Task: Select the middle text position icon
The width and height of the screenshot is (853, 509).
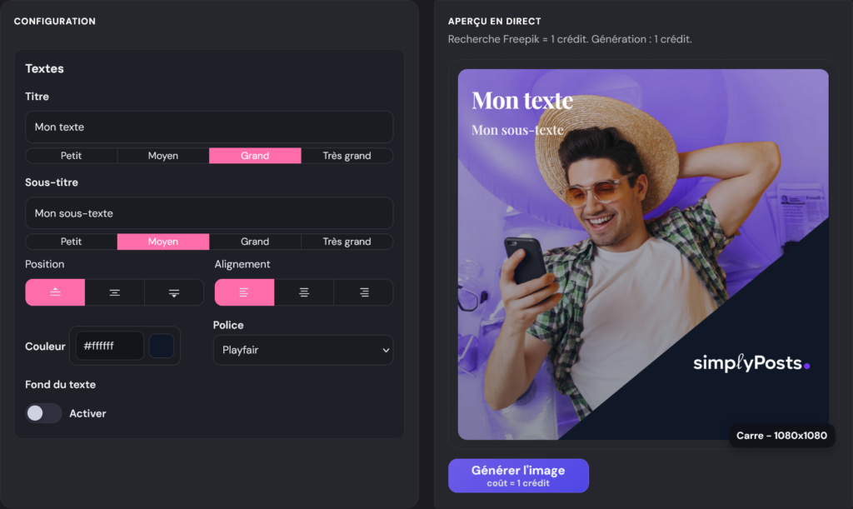Action: tap(115, 292)
